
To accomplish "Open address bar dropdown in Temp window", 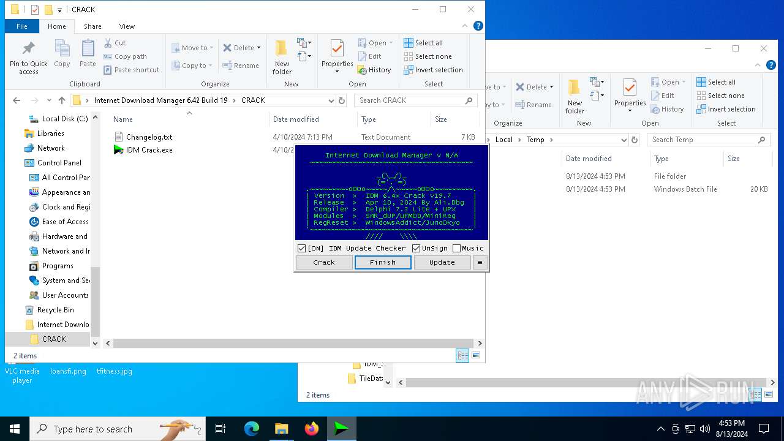I will pos(624,140).
